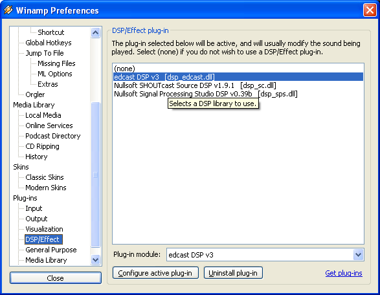This screenshot has width=380, height=295.
Task: Select Modern Skins page
Action: (46, 188)
